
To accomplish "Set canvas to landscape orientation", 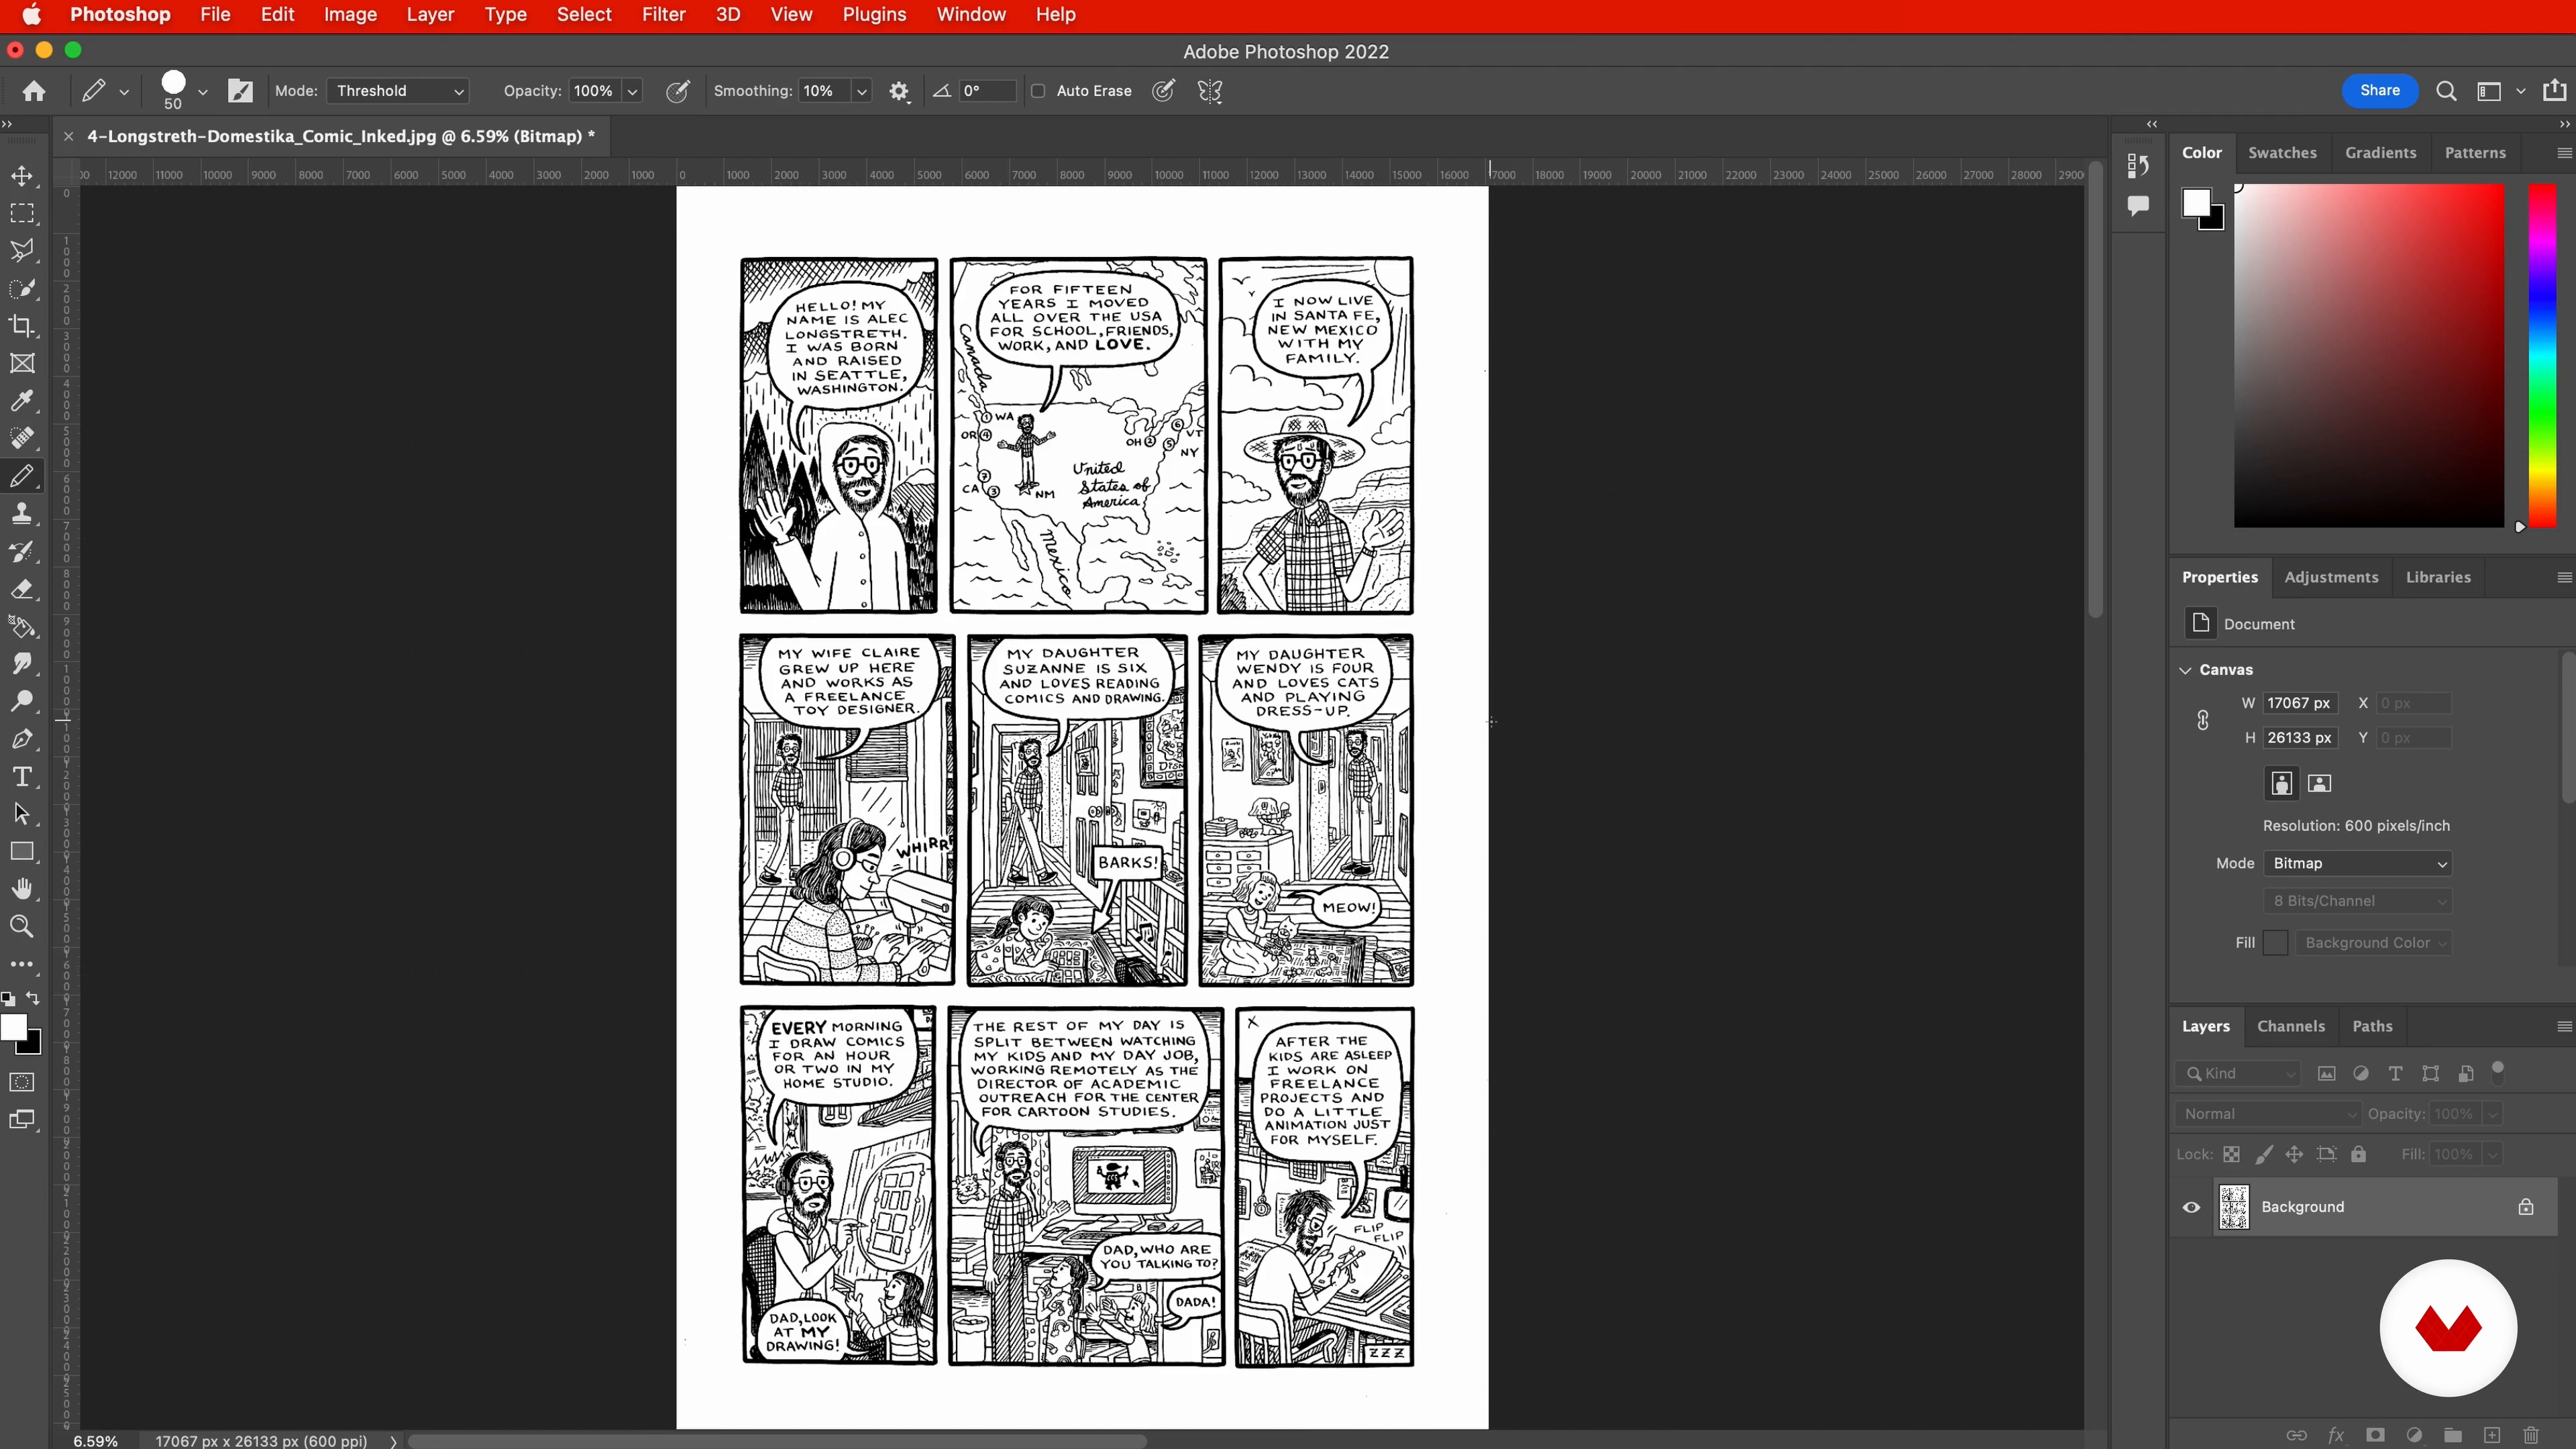I will click(x=2319, y=783).
